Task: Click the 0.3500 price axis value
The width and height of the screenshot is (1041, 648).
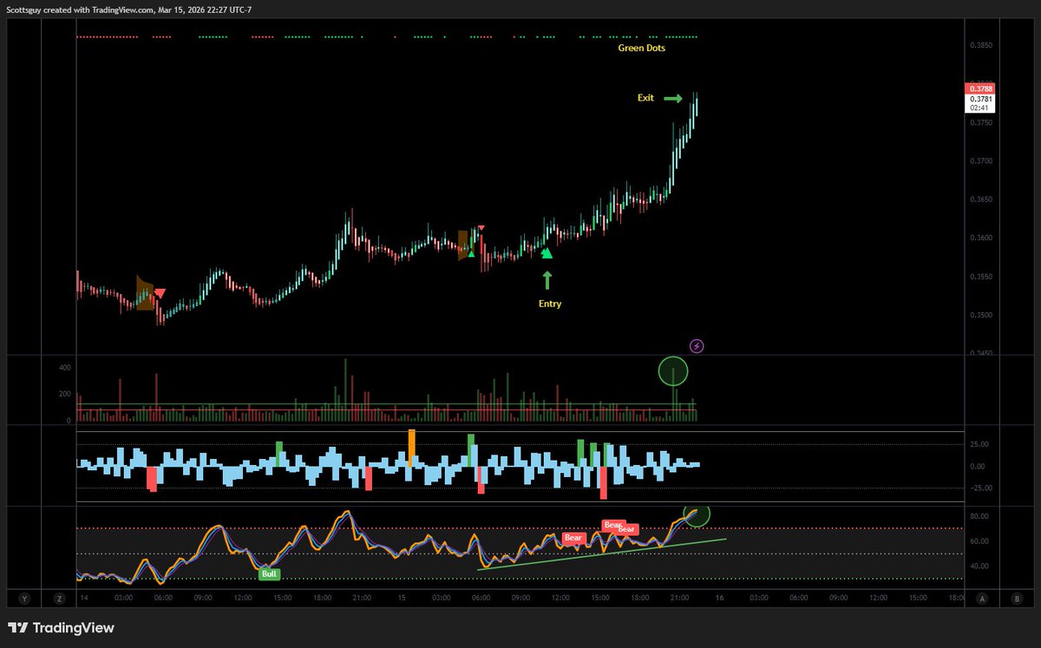Action: (x=981, y=316)
